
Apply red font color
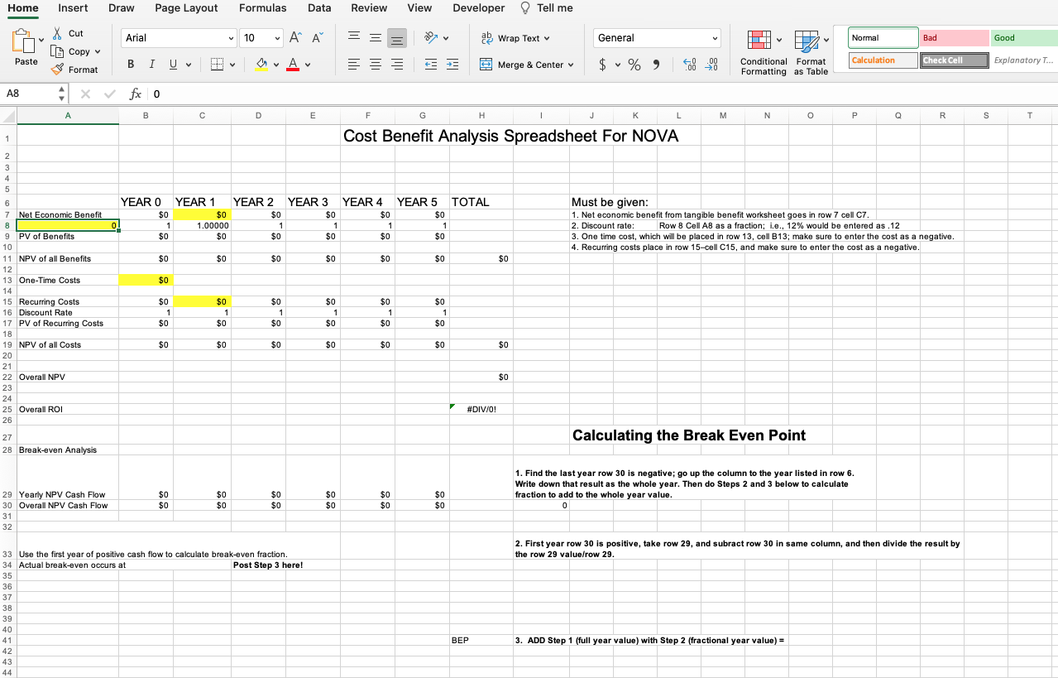pos(292,65)
